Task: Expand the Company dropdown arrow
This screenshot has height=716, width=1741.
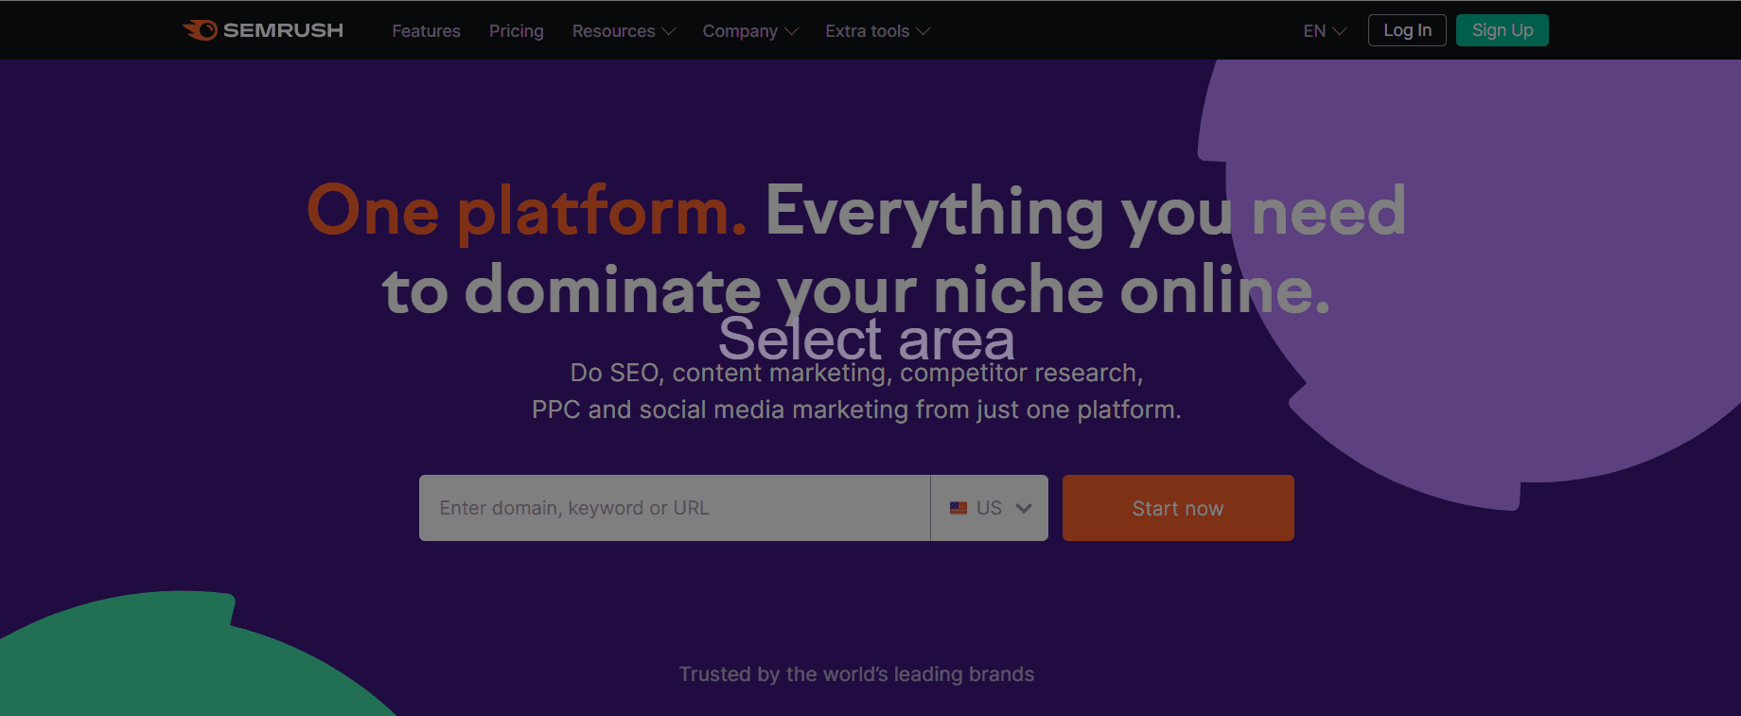Action: click(x=792, y=31)
